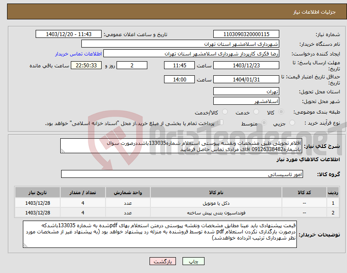
Task: Click the بازگشت back button
Action: point(163,262)
